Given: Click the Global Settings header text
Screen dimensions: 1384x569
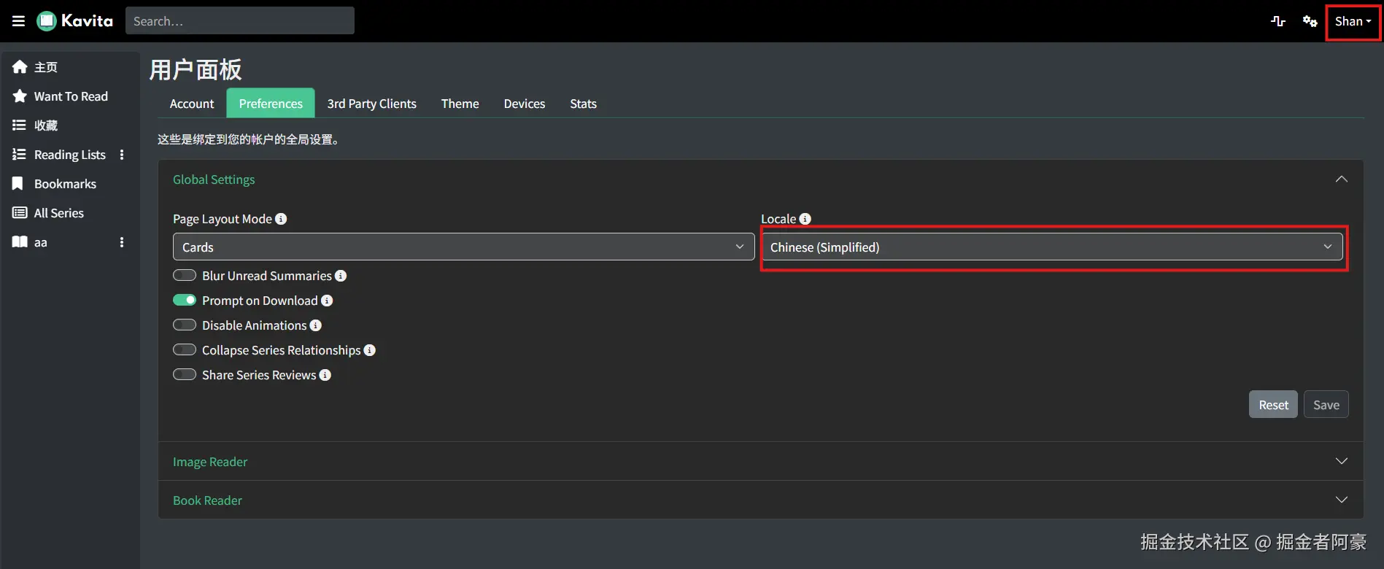Looking at the screenshot, I should 214,179.
